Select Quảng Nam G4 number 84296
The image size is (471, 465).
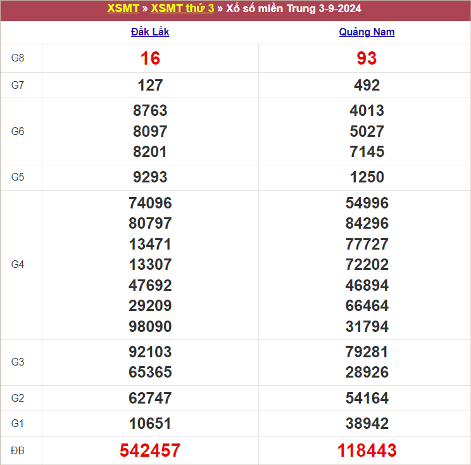[367, 224]
